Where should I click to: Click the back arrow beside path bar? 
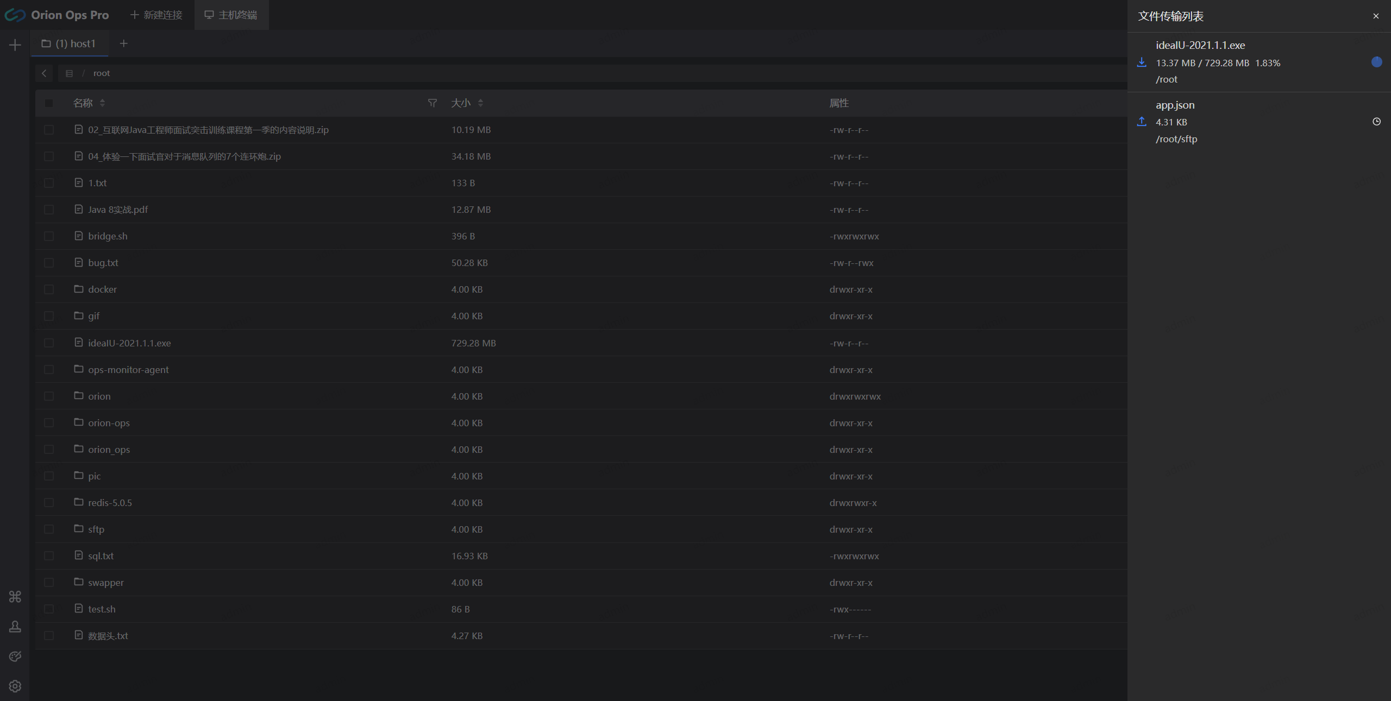44,73
